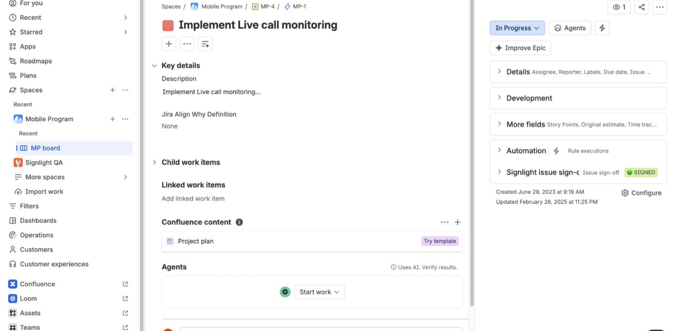Image resolution: width=678 pixels, height=331 pixels.
Task: Click the external link icon beside Loom
Action: [x=125, y=299]
